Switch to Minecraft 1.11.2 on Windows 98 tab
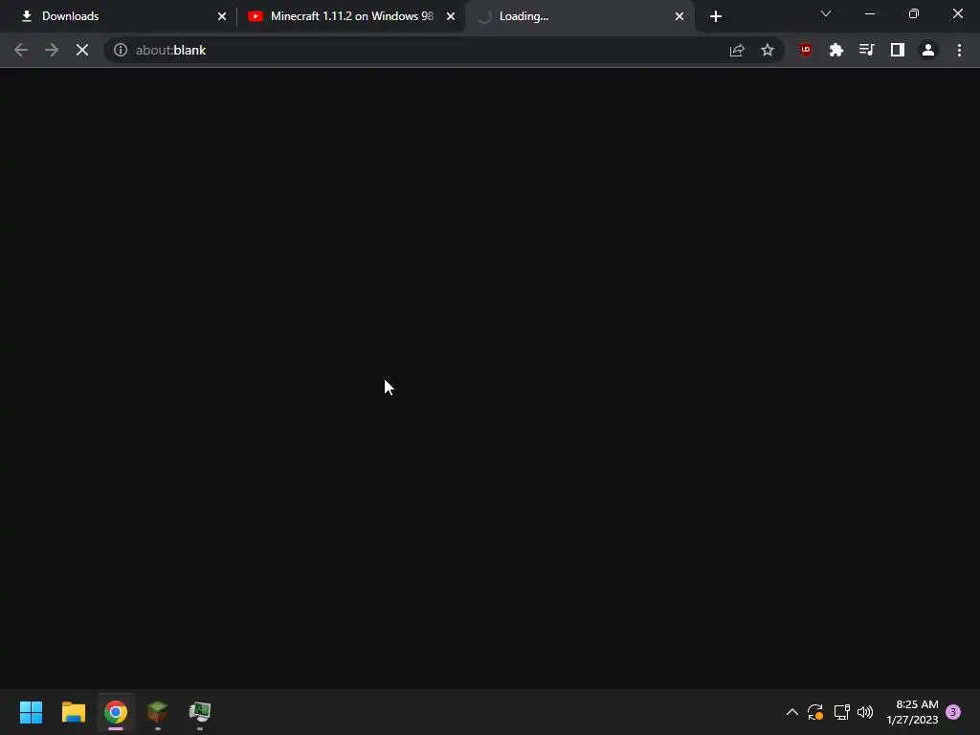Screen dimensions: 980x735 tap(351, 16)
